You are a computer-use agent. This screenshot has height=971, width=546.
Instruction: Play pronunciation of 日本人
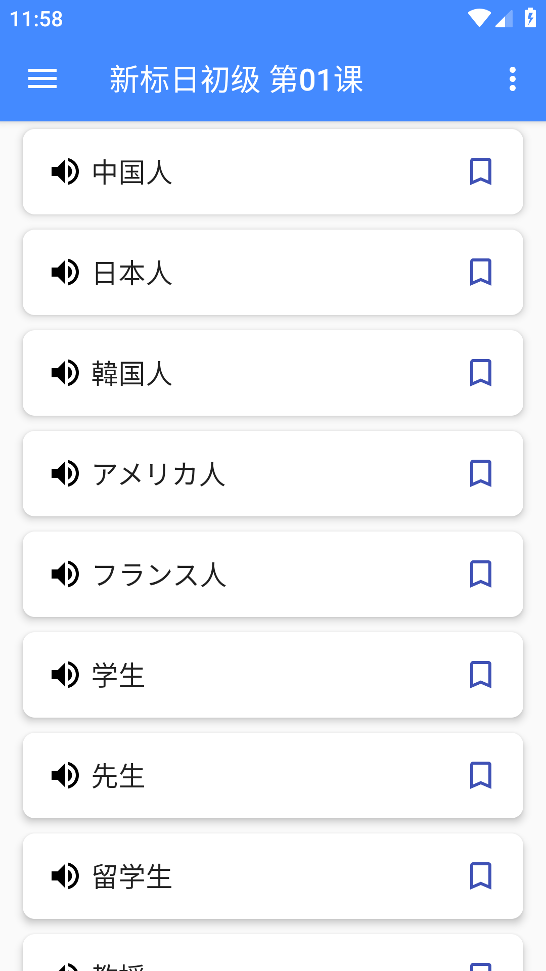click(65, 272)
